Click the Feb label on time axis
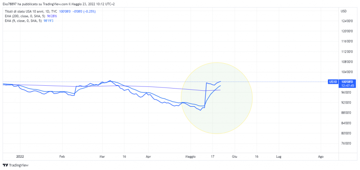The image size is (360, 170). pos(62,156)
